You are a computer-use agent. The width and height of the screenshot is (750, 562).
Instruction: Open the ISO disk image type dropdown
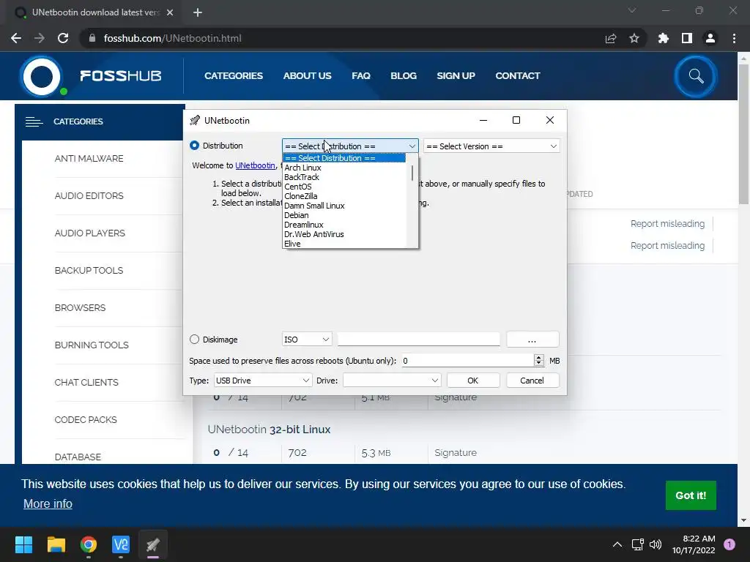[x=307, y=340]
